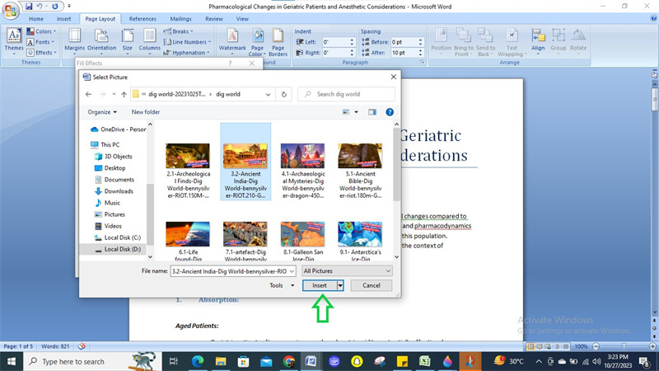Open the Select Picture help icon
Image resolution: width=659 pixels, height=371 pixels.
point(390,112)
